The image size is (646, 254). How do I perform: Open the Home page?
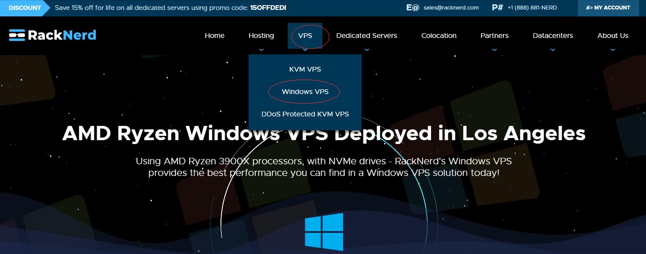tap(214, 36)
